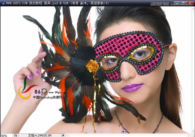Click the gold sequin flower on the mask
The height and width of the screenshot is (137, 195).
coord(92,66)
